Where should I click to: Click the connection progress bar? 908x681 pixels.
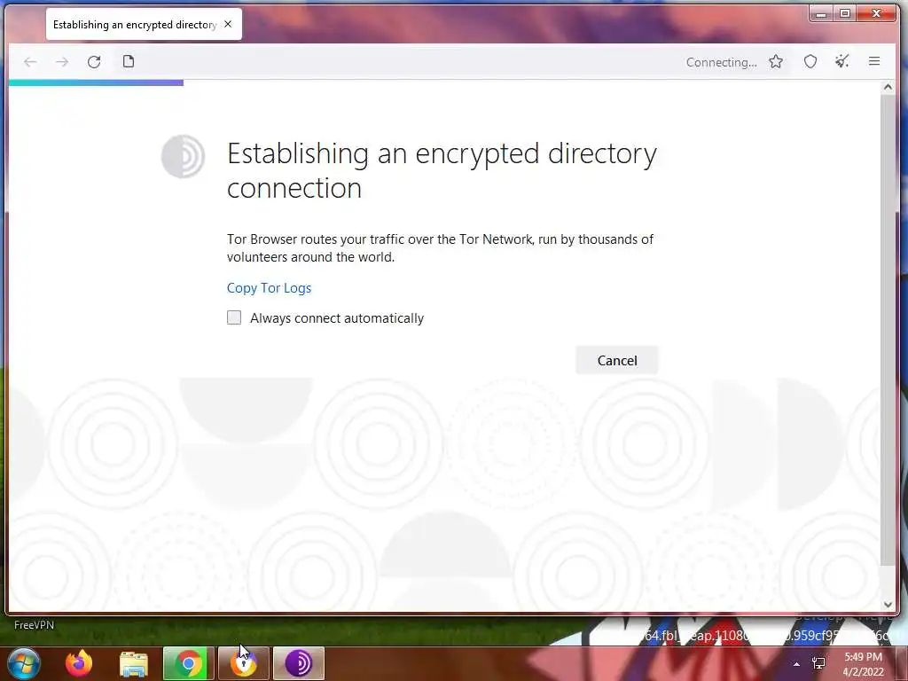coord(96,82)
